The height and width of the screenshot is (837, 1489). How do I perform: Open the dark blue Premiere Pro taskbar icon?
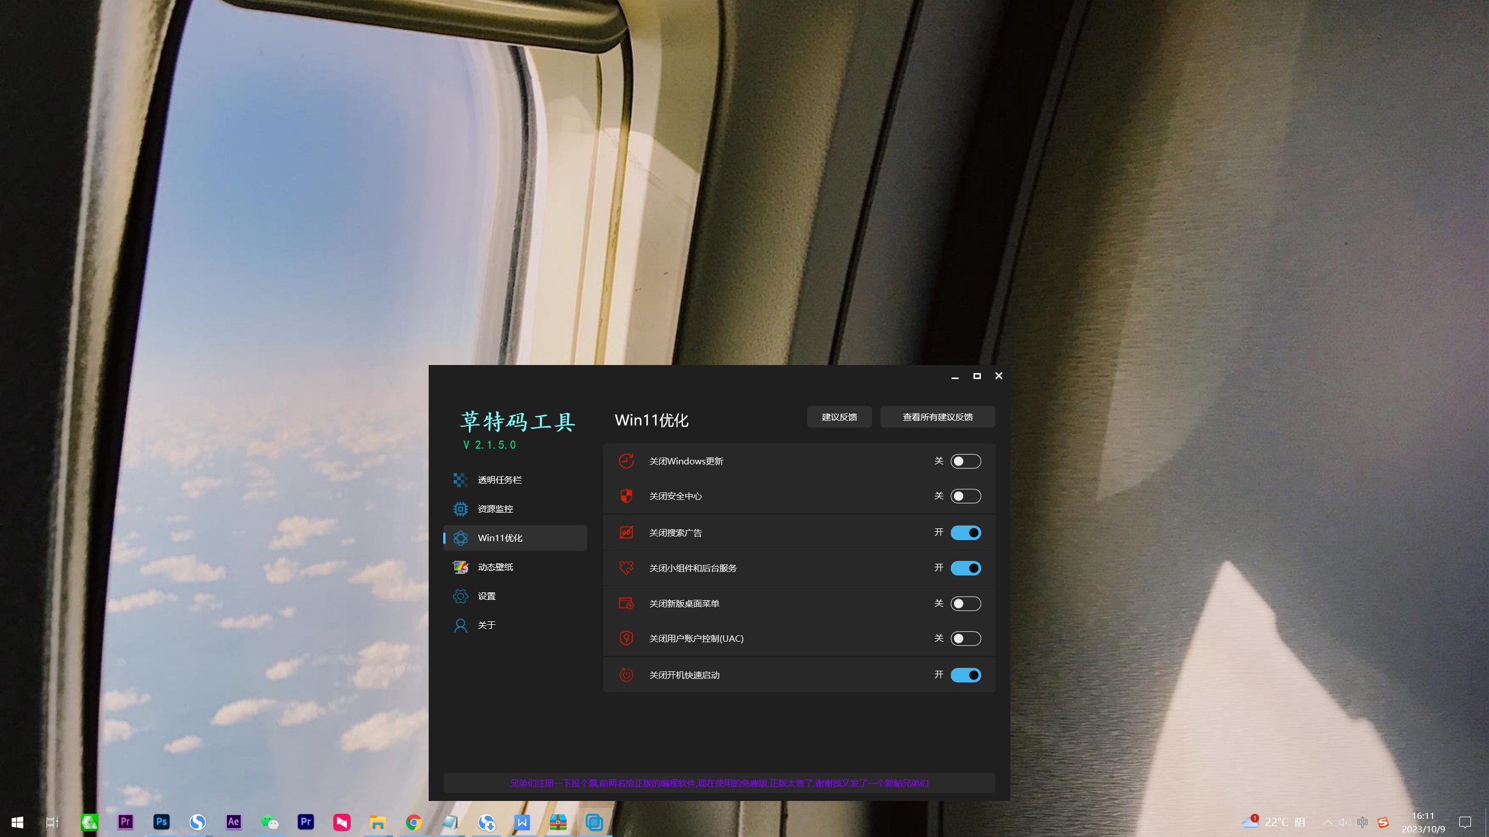[x=305, y=822]
